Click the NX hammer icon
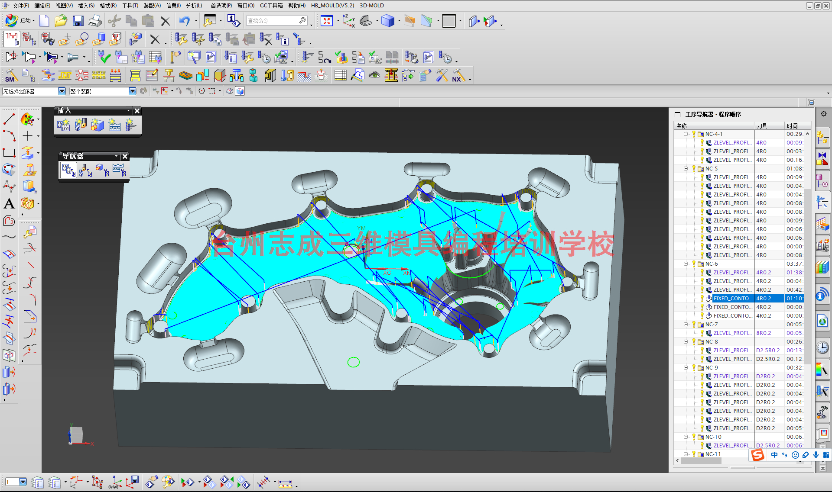 (458, 75)
